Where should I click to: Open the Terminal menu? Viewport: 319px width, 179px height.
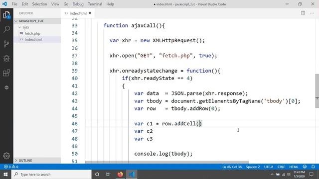tap(95, 4)
